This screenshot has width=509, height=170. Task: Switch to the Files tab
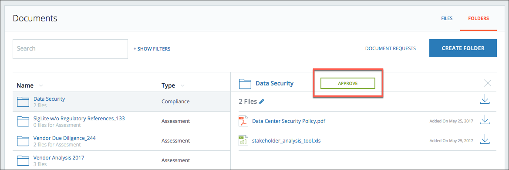pyautogui.click(x=447, y=19)
